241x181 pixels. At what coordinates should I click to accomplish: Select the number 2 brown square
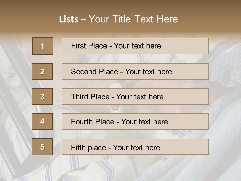42,71
